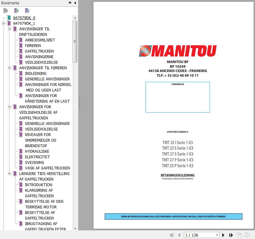This screenshot has width=255, height=239.
Task: Click the single page view icon
Action: pos(239,235)
